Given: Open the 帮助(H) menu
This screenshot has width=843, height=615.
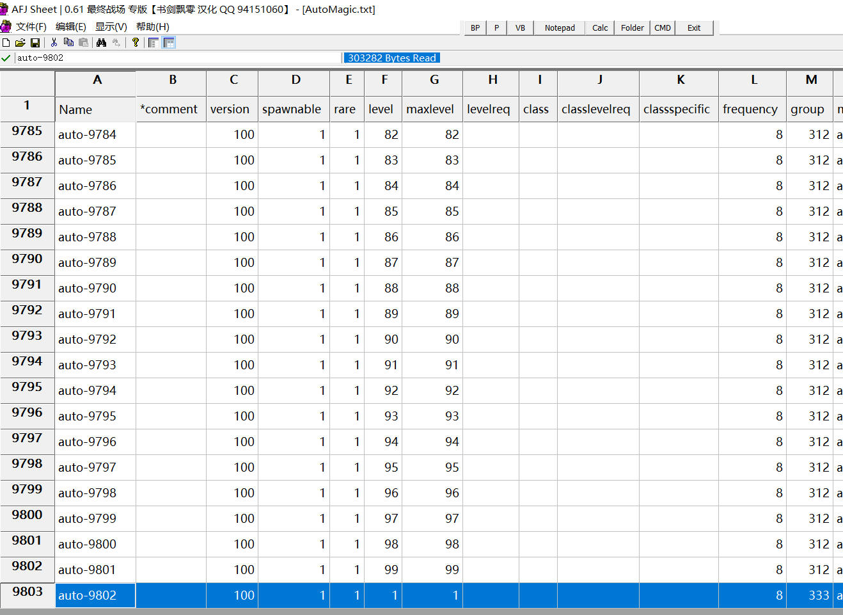Looking at the screenshot, I should click(x=153, y=27).
